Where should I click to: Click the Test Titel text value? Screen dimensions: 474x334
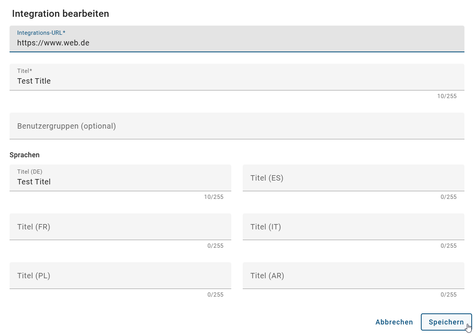point(34,182)
